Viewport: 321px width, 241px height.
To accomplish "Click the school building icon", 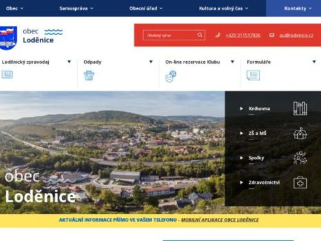I will (x=300, y=133).
